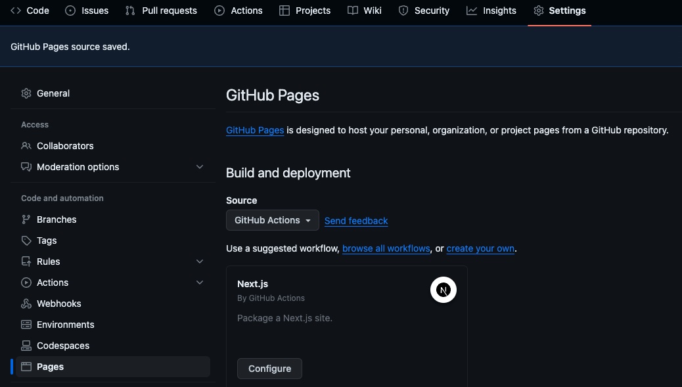Expand the Actions sidebar section
Image resolution: width=682 pixels, height=387 pixels.
pyautogui.click(x=200, y=283)
